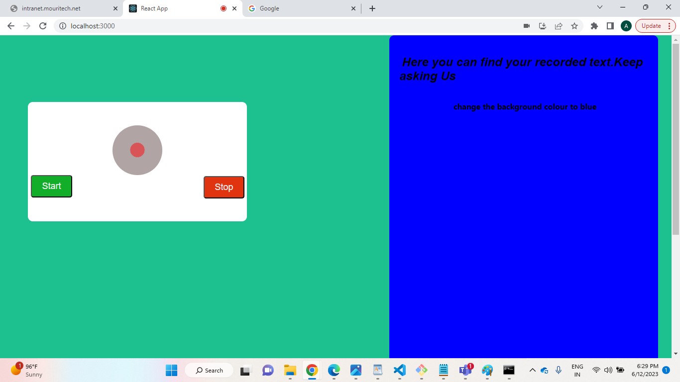Click the Update button in Chrome
This screenshot has width=680, height=382.
tap(651, 26)
